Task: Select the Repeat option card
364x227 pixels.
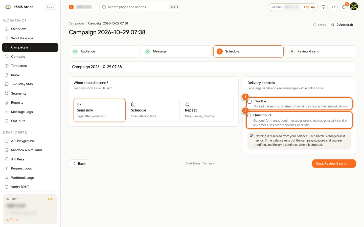Action: tap(208, 110)
